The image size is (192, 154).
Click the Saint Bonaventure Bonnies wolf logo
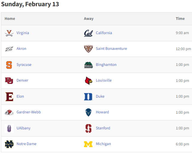88,49
